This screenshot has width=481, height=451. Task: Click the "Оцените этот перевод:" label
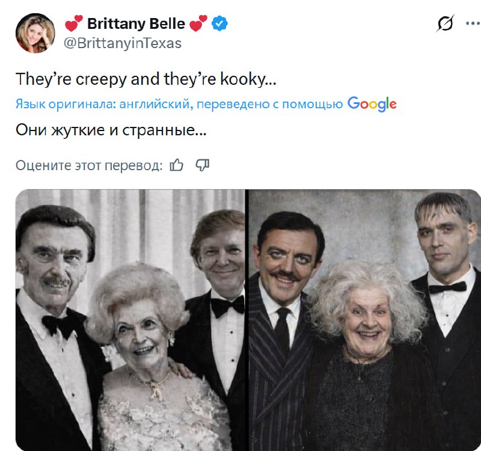tap(89, 165)
